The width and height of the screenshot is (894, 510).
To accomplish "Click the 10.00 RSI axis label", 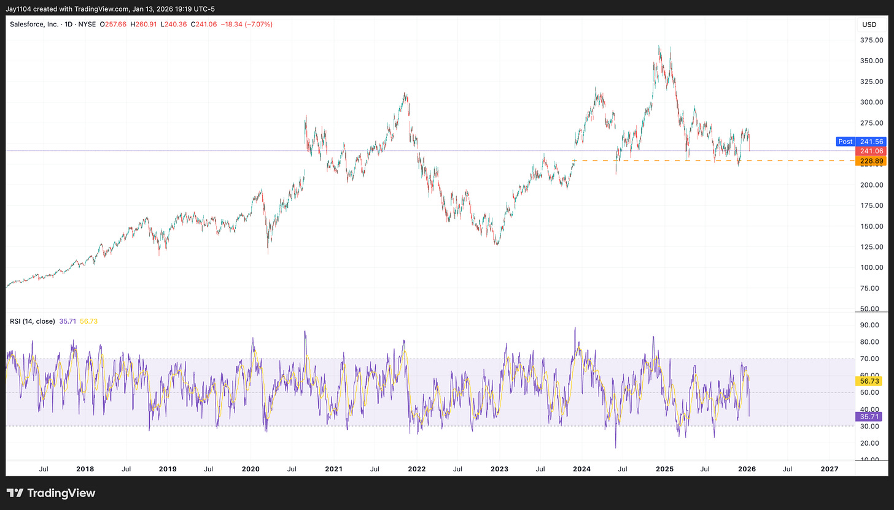I will tap(870, 460).
